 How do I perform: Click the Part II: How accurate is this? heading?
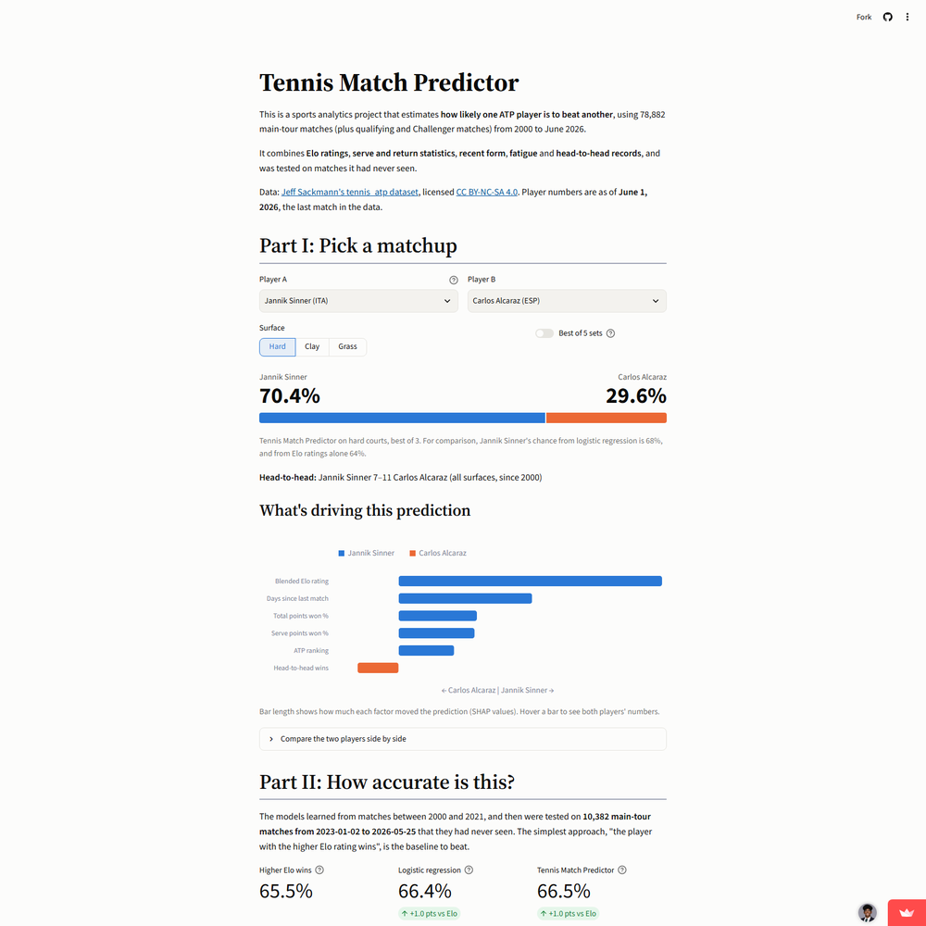coord(387,782)
